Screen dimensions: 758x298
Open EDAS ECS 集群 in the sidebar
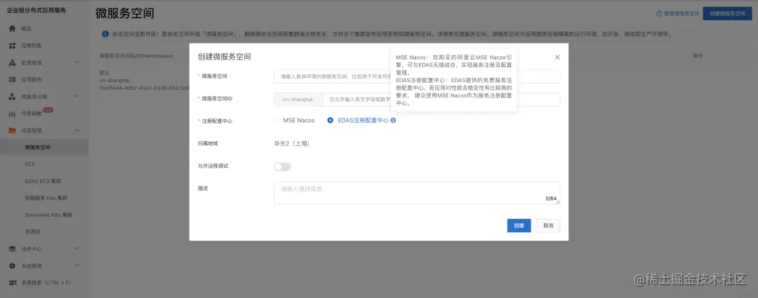pyautogui.click(x=43, y=181)
